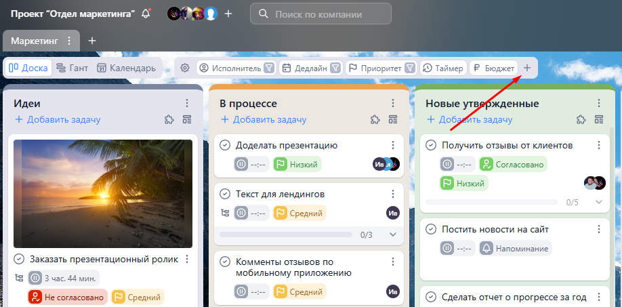Click timer pause icon on Доделать презентацию
622x307 pixels.
[242, 164]
